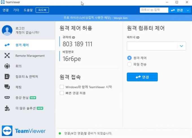Screen dimensions: 192x138
Task: Click the Remote Management icon
Action: coord(7,56)
